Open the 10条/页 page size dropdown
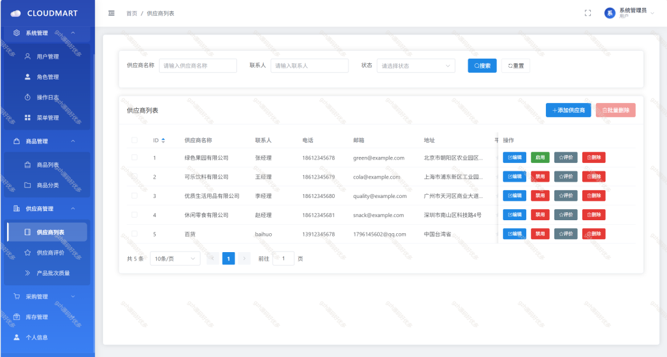The image size is (667, 357). click(175, 258)
